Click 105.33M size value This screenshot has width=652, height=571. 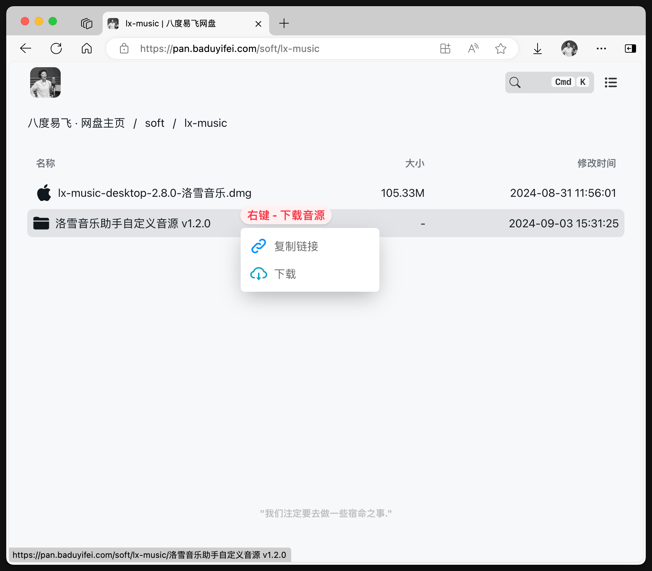tap(403, 193)
